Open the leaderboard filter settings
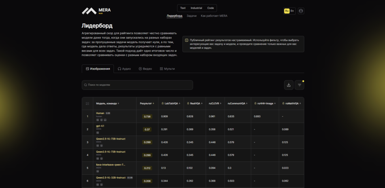This screenshot has width=385, height=188. (x=300, y=85)
